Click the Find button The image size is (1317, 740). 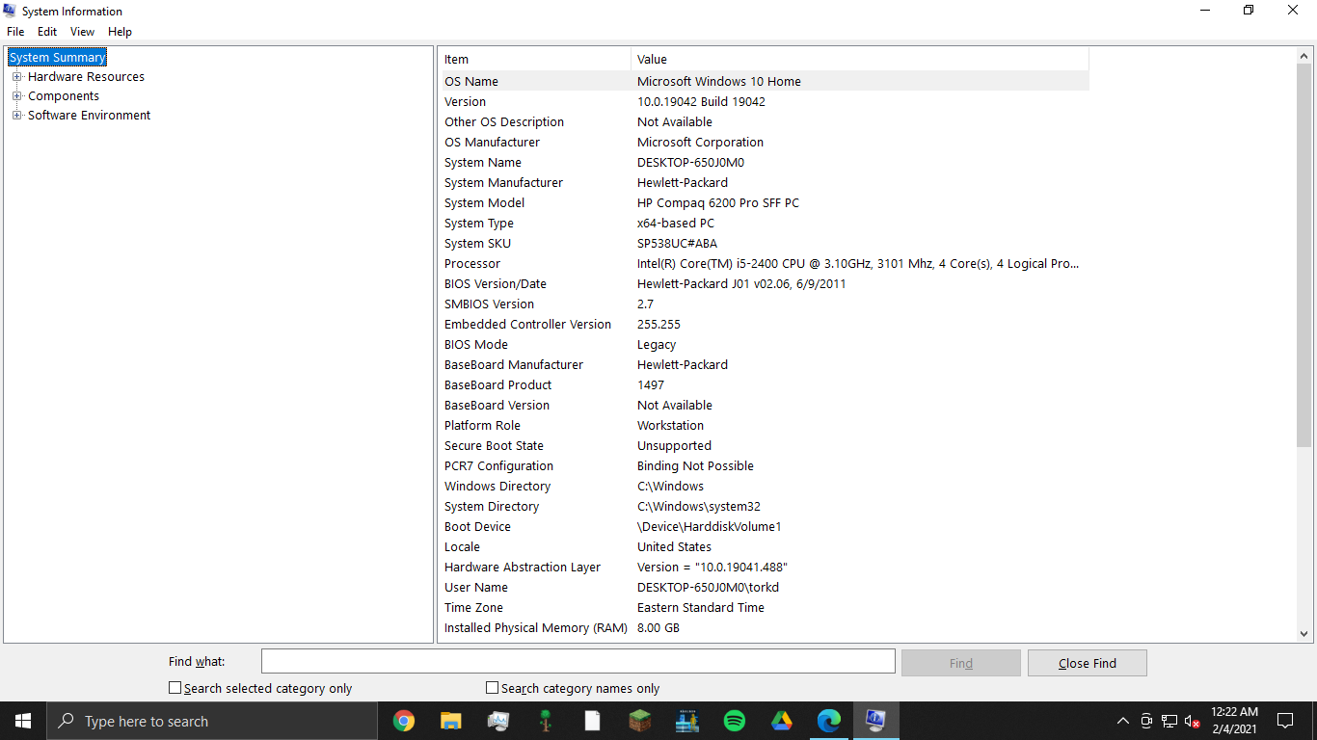pyautogui.click(x=961, y=663)
